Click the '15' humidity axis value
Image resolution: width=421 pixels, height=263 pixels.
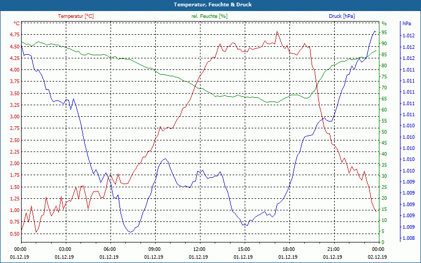click(x=384, y=209)
